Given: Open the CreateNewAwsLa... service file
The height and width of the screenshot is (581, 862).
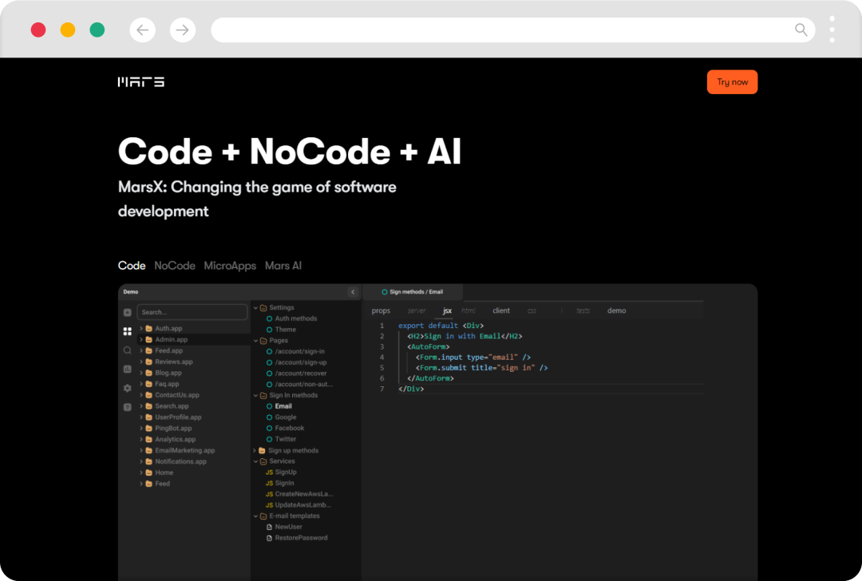Looking at the screenshot, I should [x=304, y=494].
